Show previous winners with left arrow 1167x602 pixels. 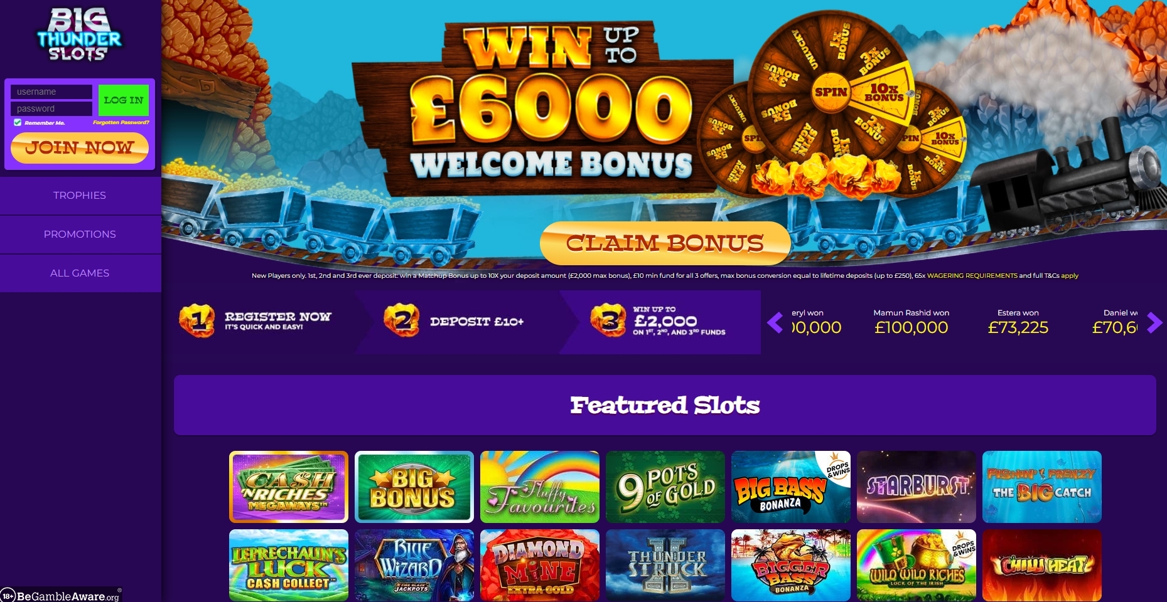click(775, 322)
